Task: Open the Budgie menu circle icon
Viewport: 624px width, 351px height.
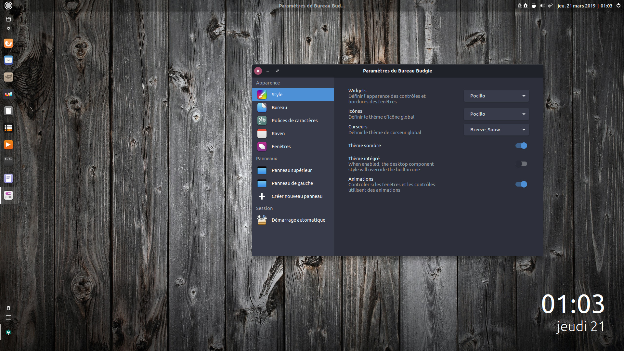Action: (8, 6)
